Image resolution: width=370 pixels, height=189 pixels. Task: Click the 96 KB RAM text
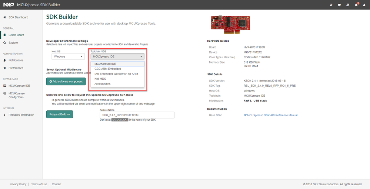click(x=251, y=66)
